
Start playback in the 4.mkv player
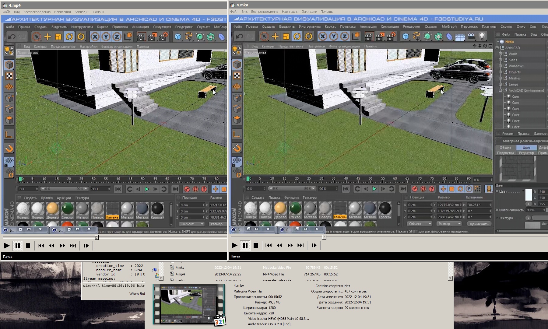(x=234, y=245)
